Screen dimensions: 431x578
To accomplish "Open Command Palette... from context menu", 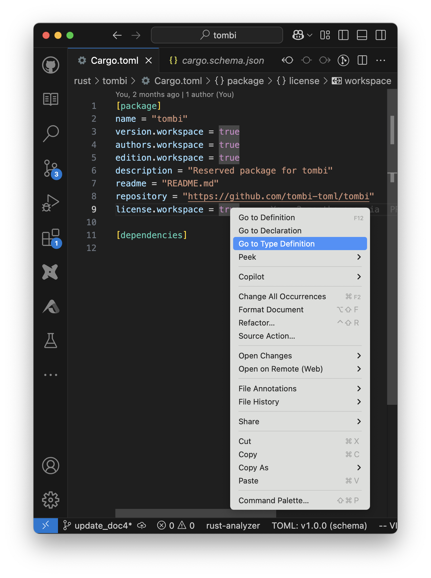I will tap(300, 501).
